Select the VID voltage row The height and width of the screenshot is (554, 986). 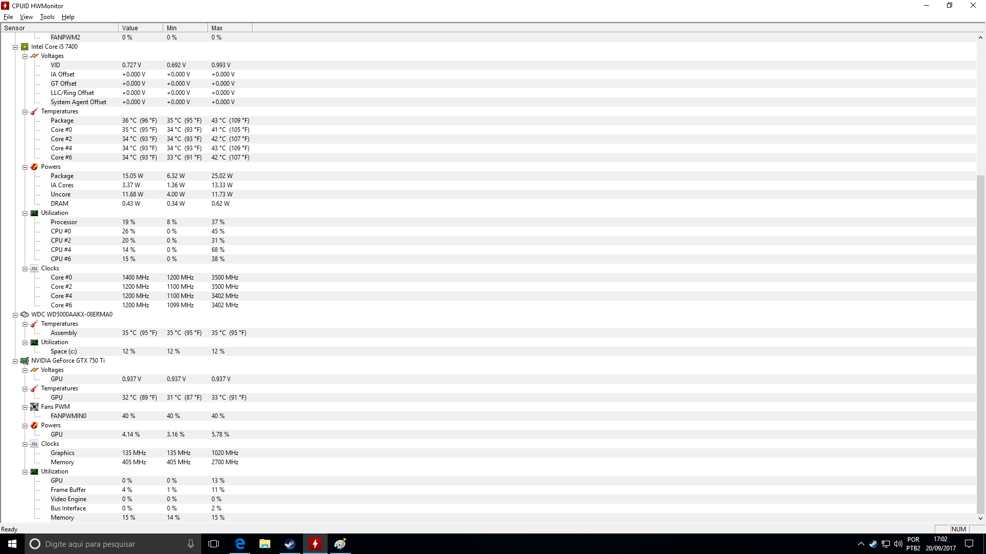[488, 65]
